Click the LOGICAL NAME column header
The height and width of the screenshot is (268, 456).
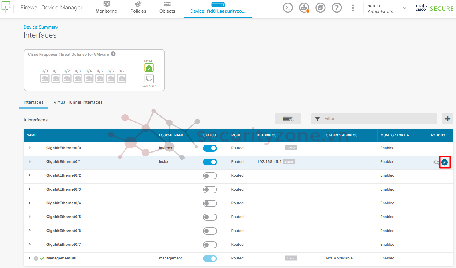[x=171, y=135]
